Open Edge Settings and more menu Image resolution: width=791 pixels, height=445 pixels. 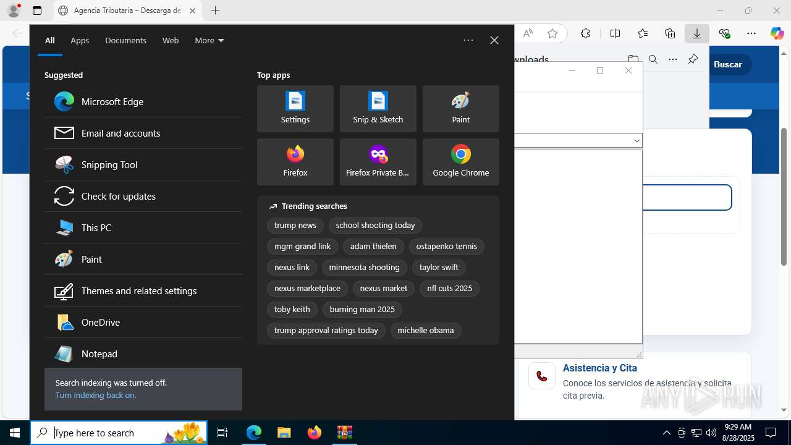[x=751, y=33]
